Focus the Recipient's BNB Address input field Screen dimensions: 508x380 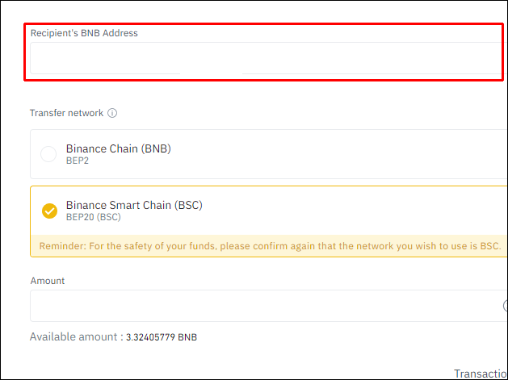tap(105, 60)
